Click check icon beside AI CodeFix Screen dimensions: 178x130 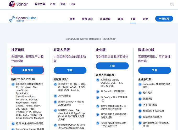(x=98, y=92)
